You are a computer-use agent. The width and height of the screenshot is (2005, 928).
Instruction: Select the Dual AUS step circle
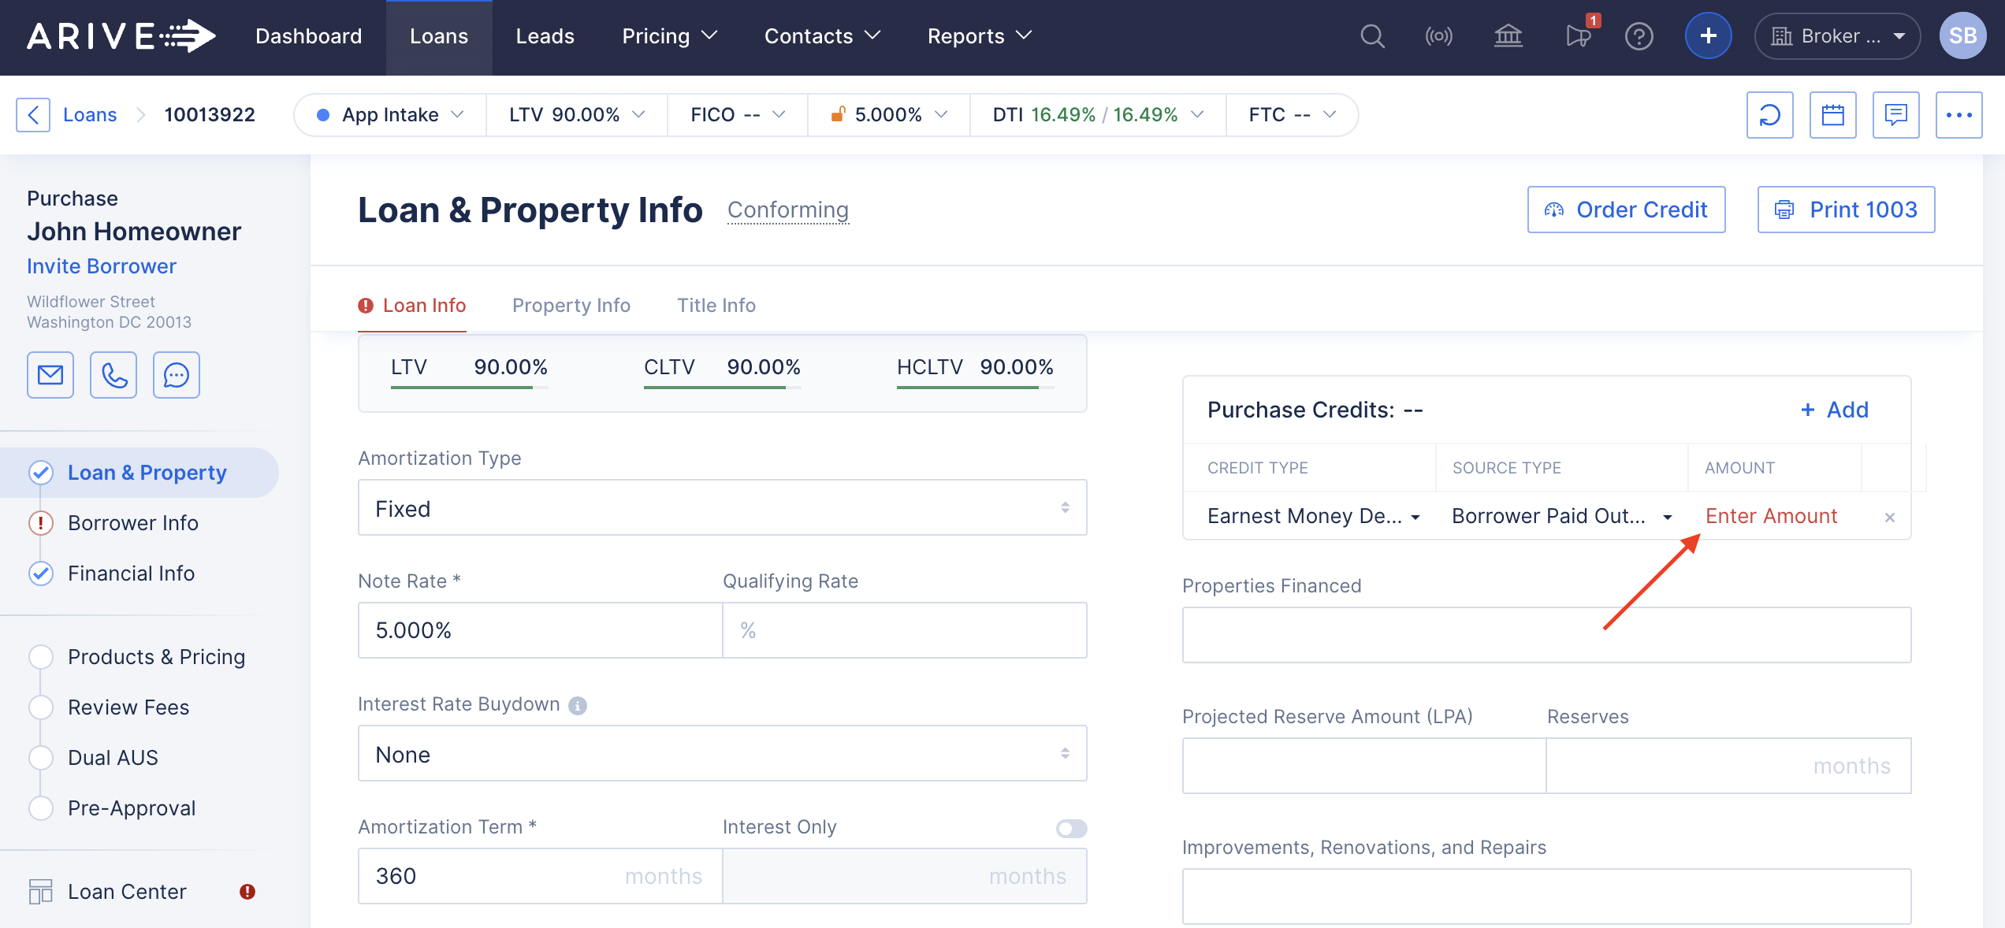coord(41,758)
